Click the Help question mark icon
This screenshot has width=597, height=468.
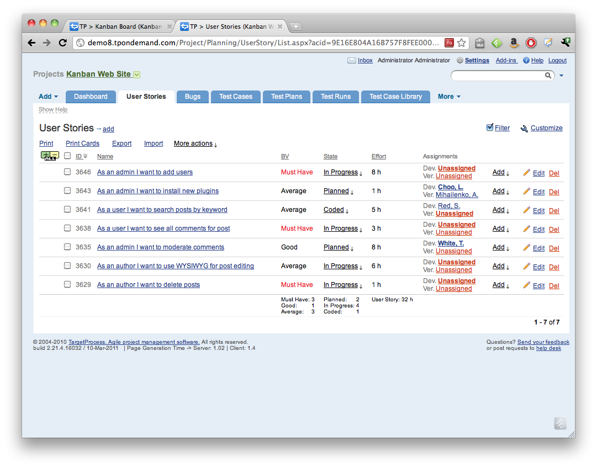tap(526, 61)
